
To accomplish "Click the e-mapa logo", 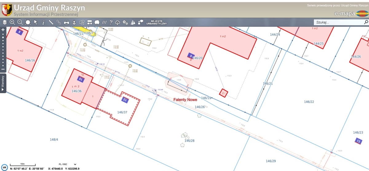I will [351, 14].
